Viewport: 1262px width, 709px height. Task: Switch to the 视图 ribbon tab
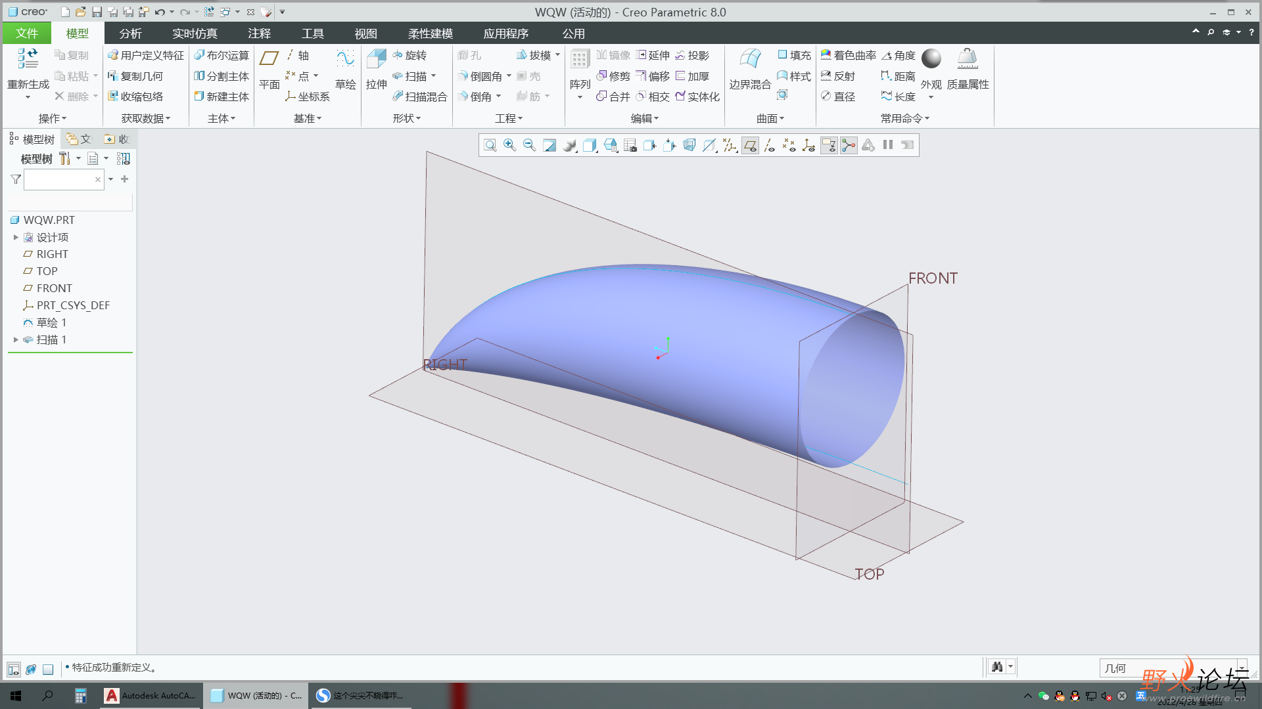[365, 33]
